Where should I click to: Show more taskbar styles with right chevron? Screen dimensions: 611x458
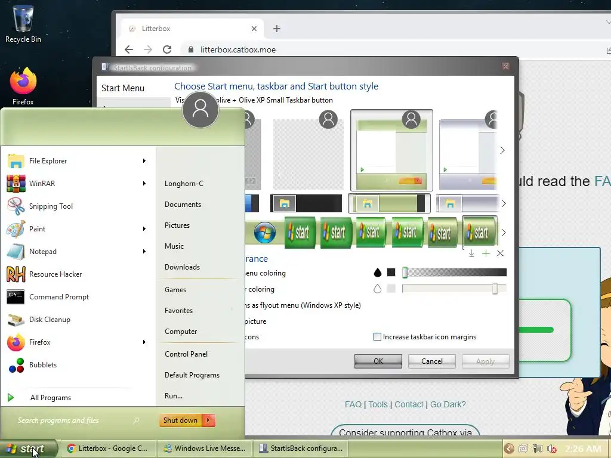[x=504, y=203]
